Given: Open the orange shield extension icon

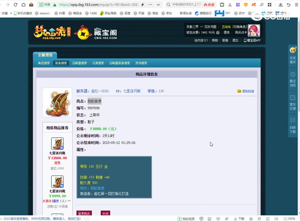Looking at the screenshot, I should [246, 5].
